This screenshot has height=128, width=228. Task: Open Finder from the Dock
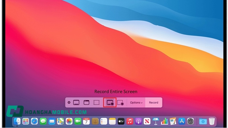17,121
